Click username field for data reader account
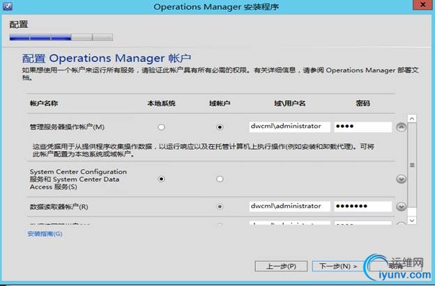 click(x=289, y=207)
